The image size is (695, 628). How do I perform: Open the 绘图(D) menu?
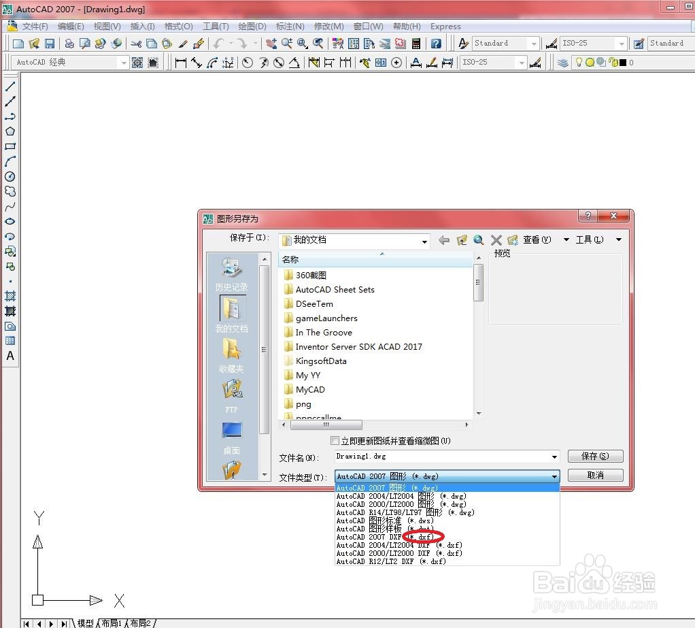[252, 26]
